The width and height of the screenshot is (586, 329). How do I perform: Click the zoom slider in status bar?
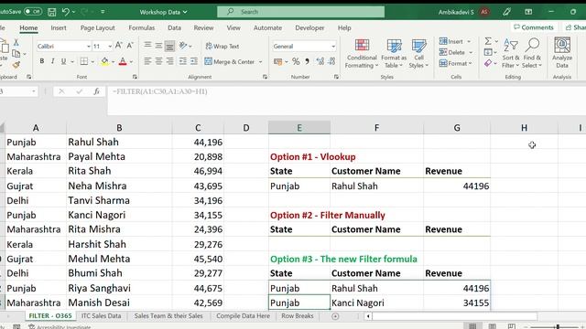tap(557, 326)
